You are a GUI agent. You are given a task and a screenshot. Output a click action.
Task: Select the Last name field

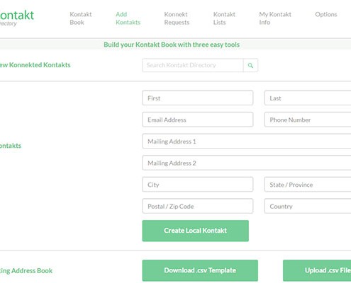(x=308, y=98)
